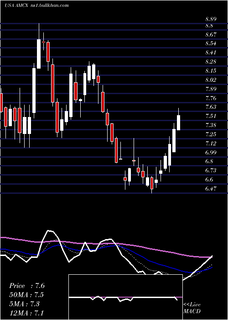Select the 7.89 price axis label
Viewport: 228px width, 320px height.
(x=211, y=89)
